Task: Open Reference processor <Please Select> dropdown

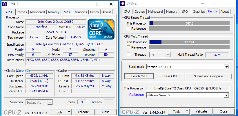Action: pyautogui.click(x=226, y=95)
